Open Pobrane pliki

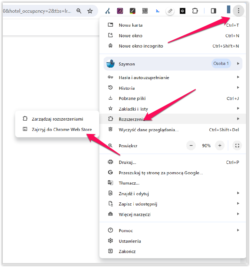pos(173,98)
